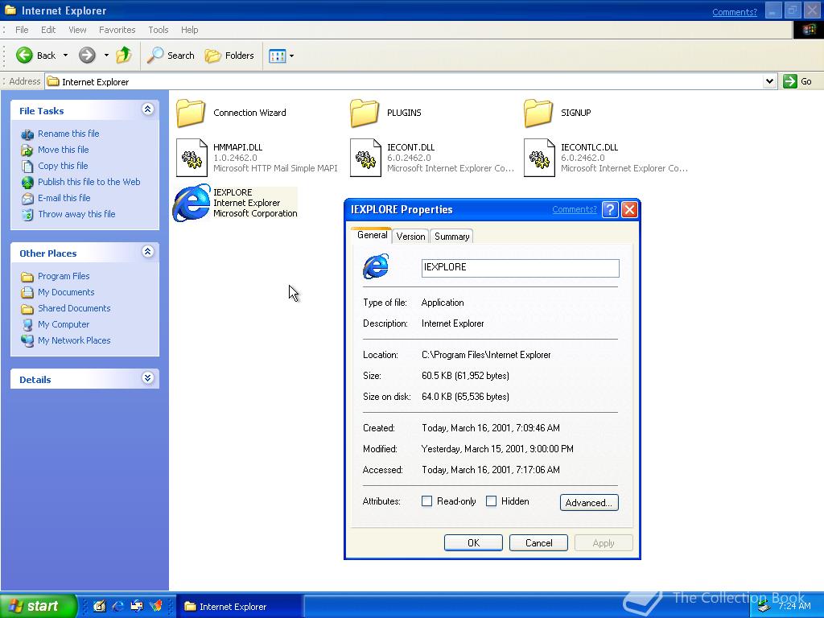This screenshot has height=618, width=824.
Task: Click Copy this file task
Action: click(63, 166)
